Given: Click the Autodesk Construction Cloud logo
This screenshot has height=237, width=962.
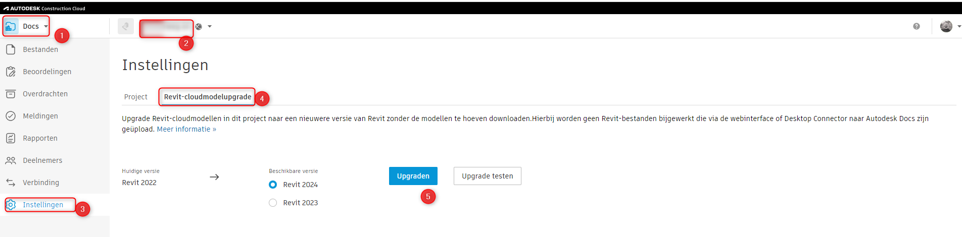Looking at the screenshot, I should coord(44,8).
